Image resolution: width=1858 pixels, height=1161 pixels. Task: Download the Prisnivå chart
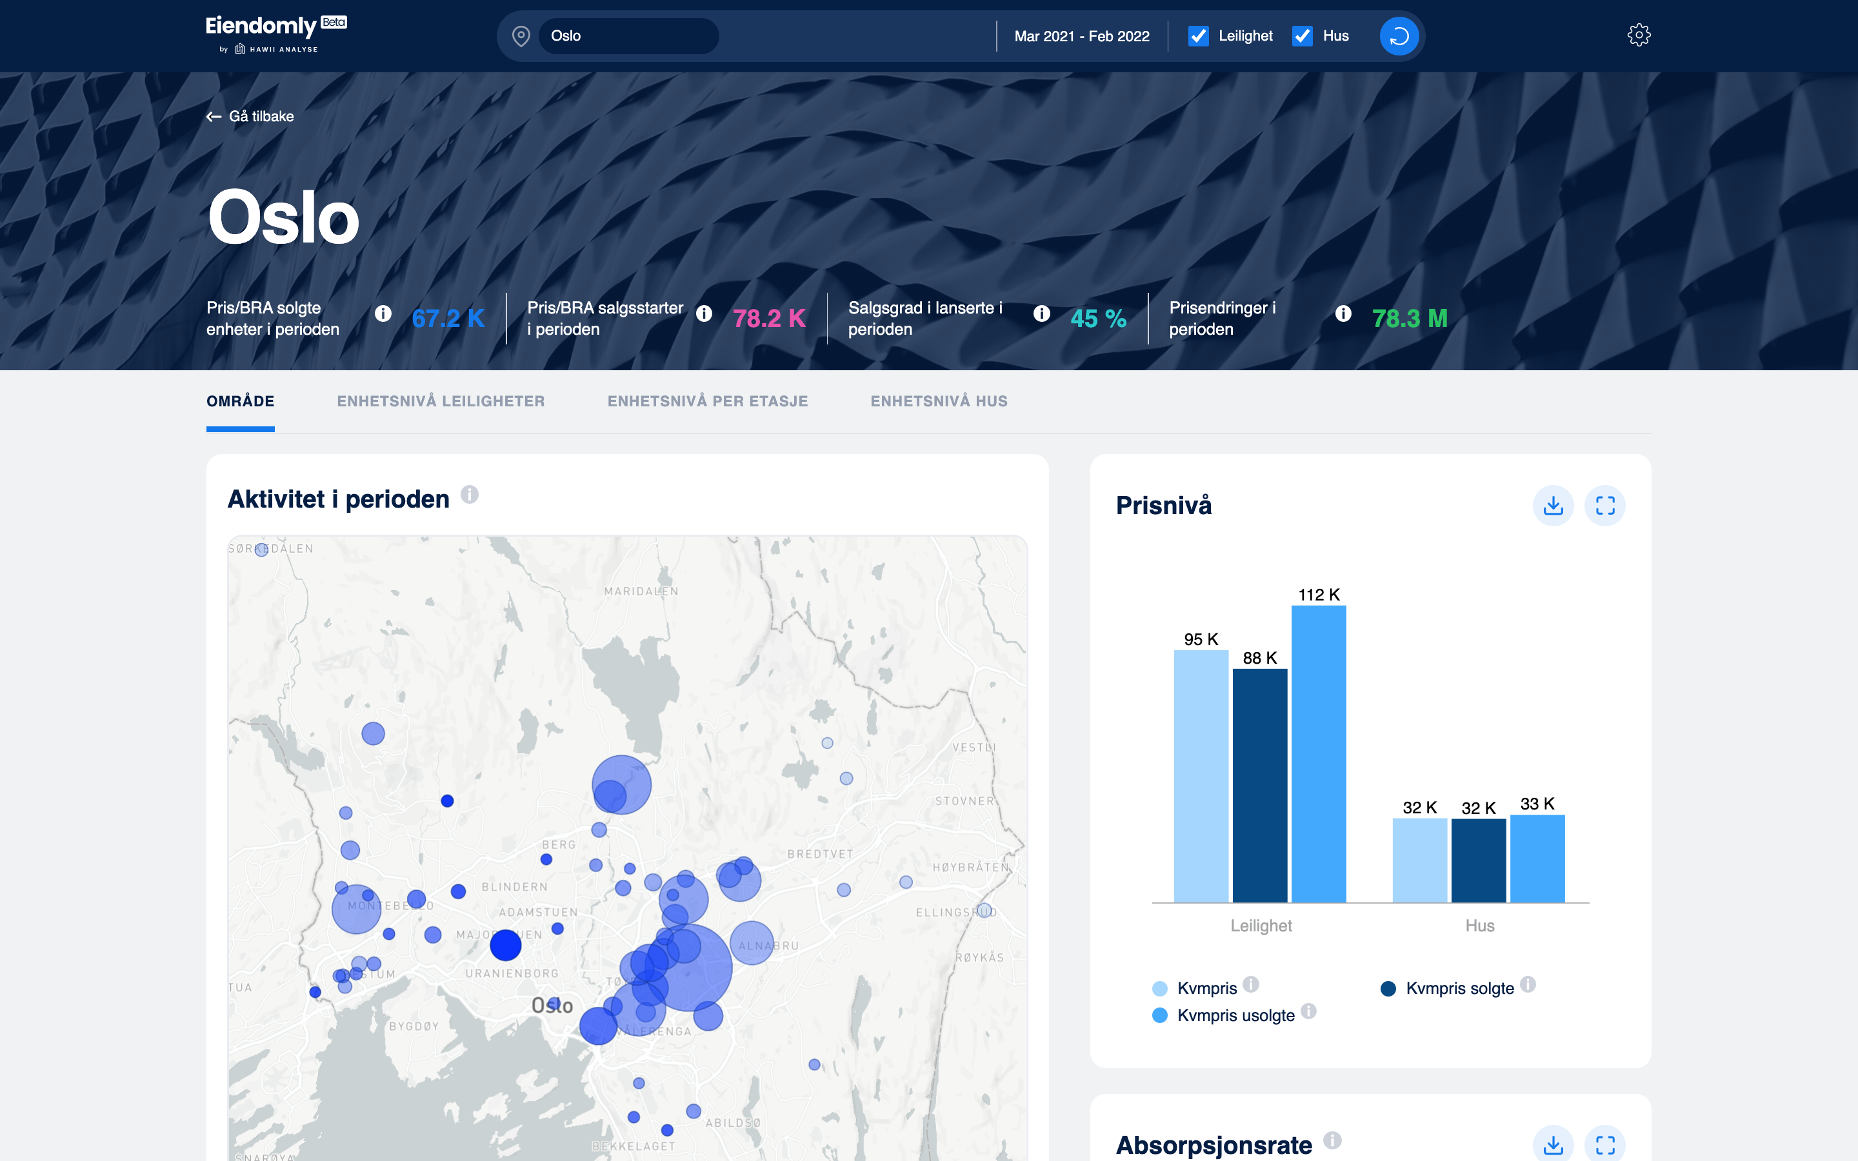click(x=1553, y=505)
